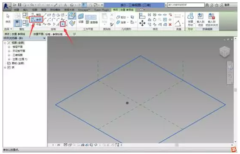The image size is (240, 154).
Task: Click the vertical scrollbar down arrow
Action: pyautogui.click(x=235, y=142)
